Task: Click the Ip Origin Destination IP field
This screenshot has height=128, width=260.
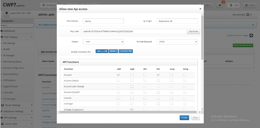Action: click(177, 21)
